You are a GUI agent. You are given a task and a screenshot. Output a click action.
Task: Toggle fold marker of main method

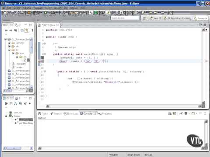pyautogui.click(x=44, y=54)
